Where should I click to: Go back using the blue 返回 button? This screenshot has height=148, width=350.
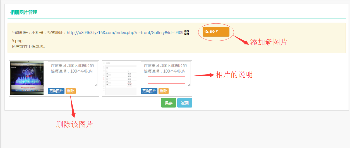[185, 103]
